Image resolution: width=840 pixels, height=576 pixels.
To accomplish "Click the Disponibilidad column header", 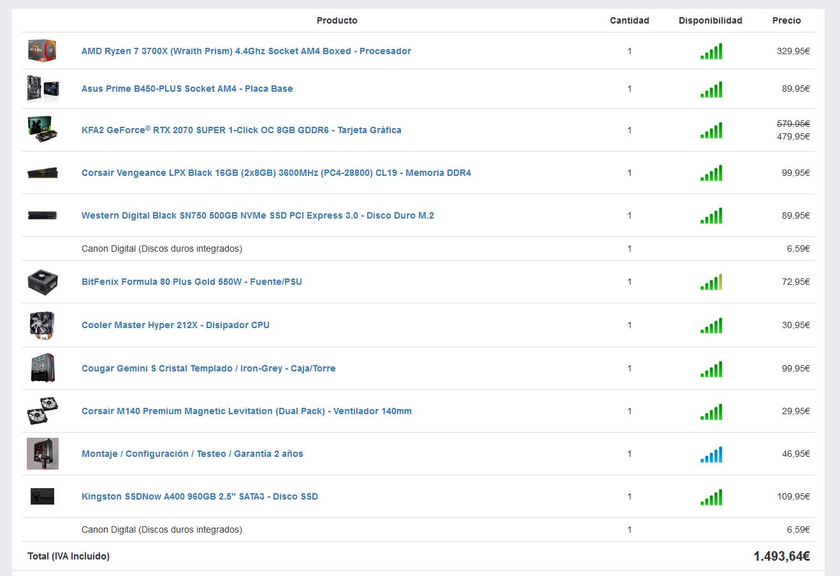I will click(710, 20).
